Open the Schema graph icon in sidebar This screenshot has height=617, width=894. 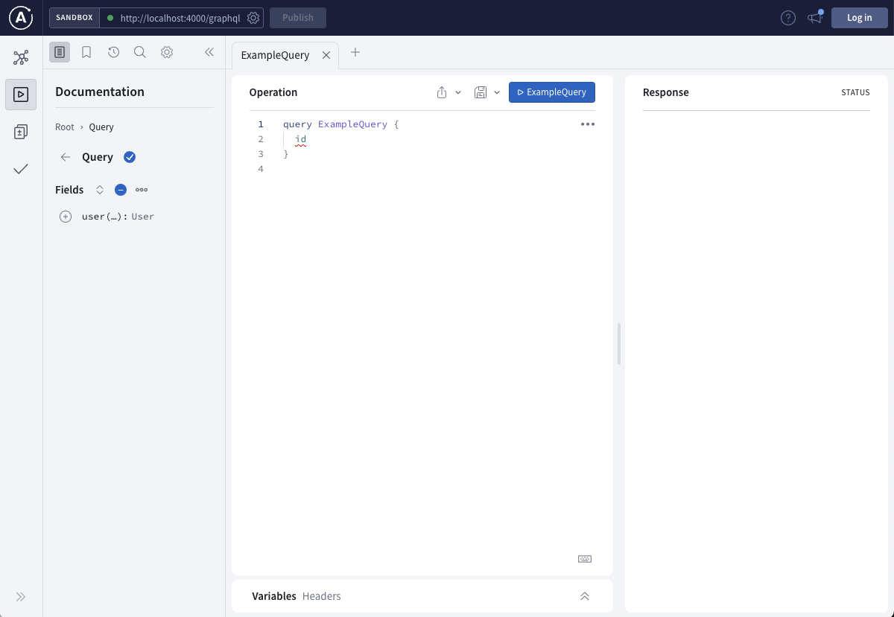pos(21,57)
